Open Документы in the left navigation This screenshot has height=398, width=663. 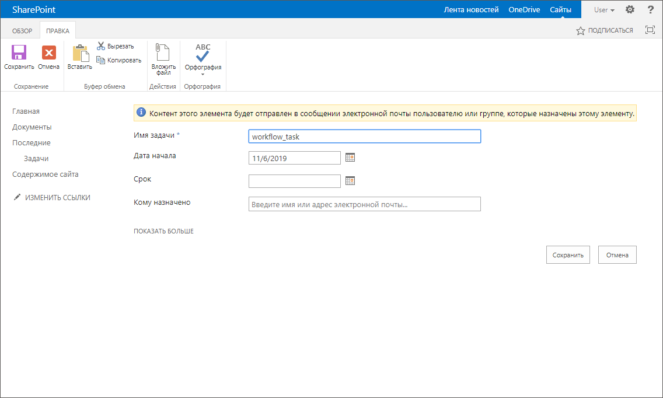pos(32,127)
